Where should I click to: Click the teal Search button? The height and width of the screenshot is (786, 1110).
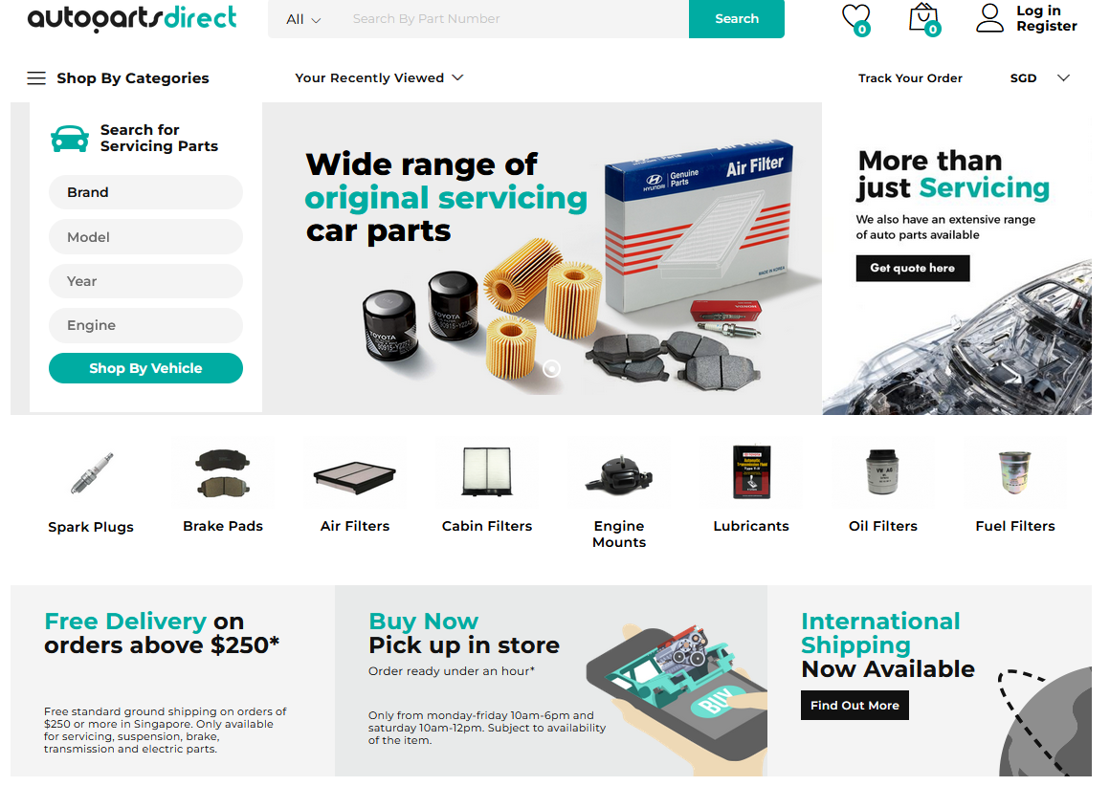coord(736,18)
